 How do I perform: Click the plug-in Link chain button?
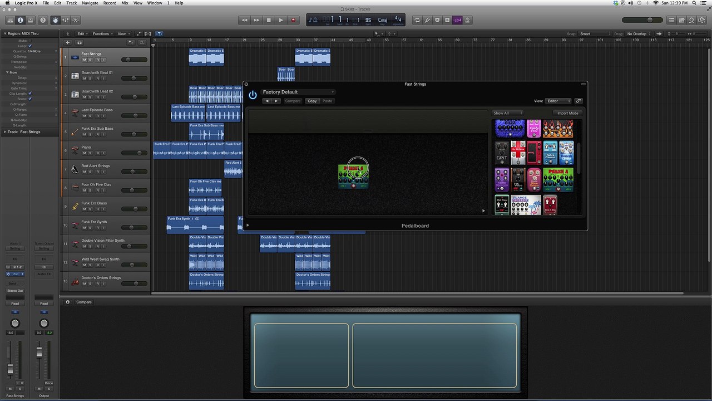point(578,101)
